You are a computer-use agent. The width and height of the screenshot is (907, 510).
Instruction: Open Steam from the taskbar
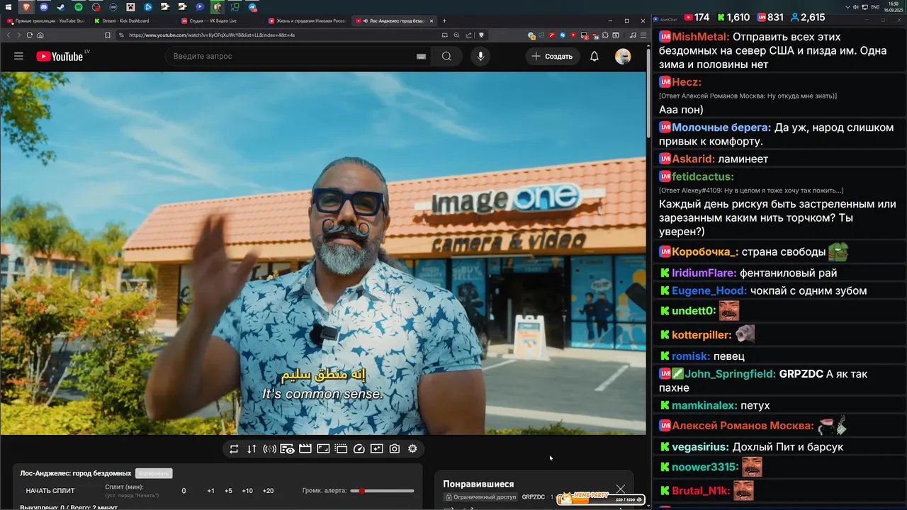point(61,7)
